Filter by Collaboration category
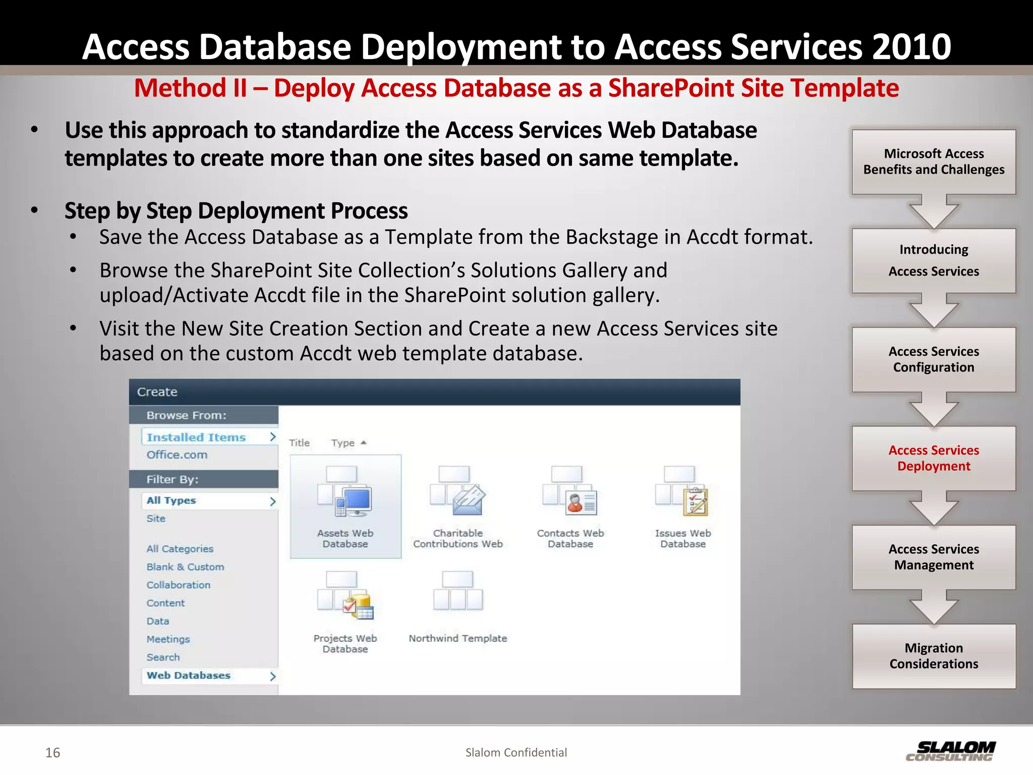 (179, 585)
